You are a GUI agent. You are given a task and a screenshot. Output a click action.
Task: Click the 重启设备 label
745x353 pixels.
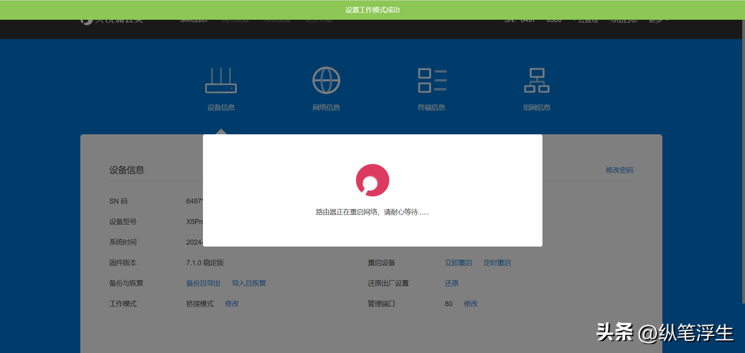pos(381,263)
